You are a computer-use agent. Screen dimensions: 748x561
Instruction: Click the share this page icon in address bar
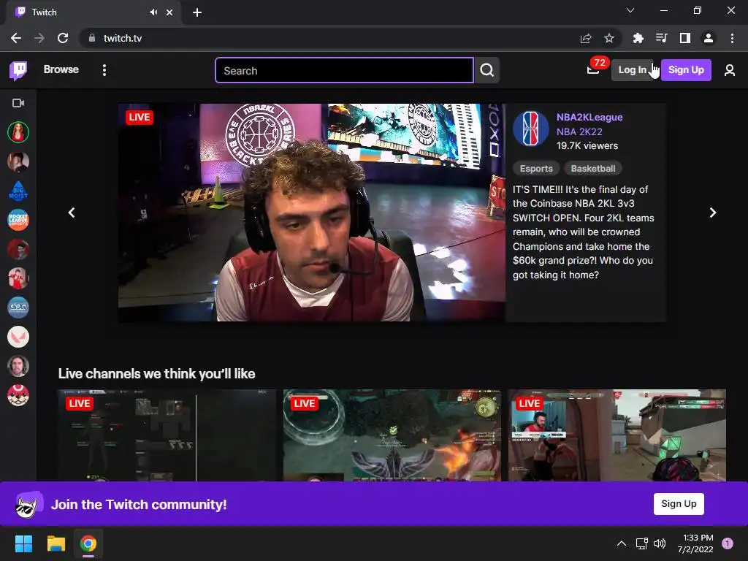(586, 38)
